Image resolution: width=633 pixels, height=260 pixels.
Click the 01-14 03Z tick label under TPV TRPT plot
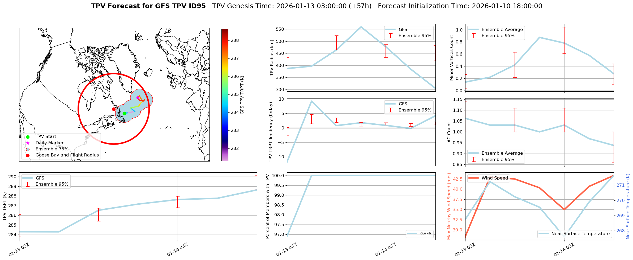click(177, 250)
